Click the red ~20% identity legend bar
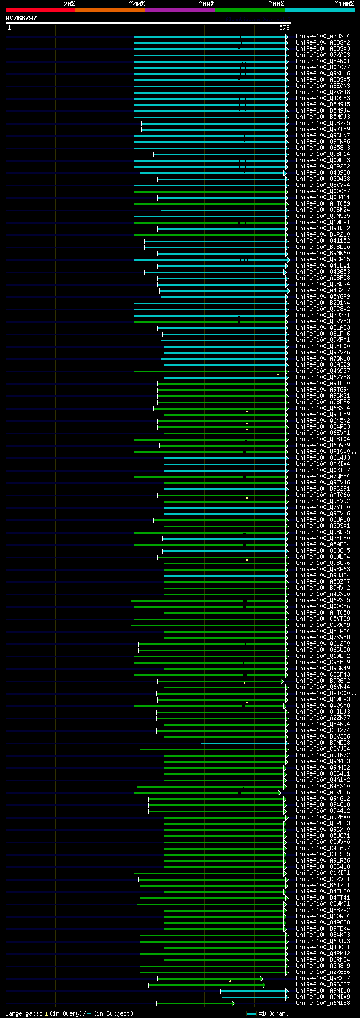The width and height of the screenshot is (360, 1018). coord(40,10)
